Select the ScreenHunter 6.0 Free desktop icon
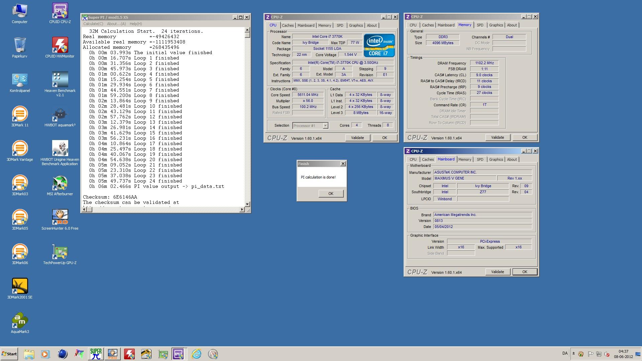 click(x=60, y=220)
